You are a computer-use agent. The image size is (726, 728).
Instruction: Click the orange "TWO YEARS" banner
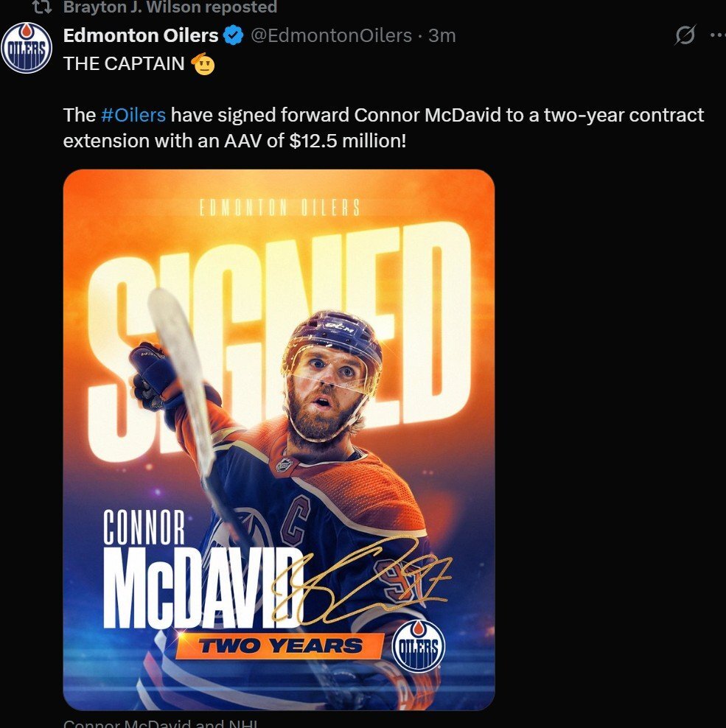click(279, 646)
